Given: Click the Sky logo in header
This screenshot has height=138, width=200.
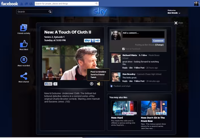Looking at the screenshot, I should 100,12.
